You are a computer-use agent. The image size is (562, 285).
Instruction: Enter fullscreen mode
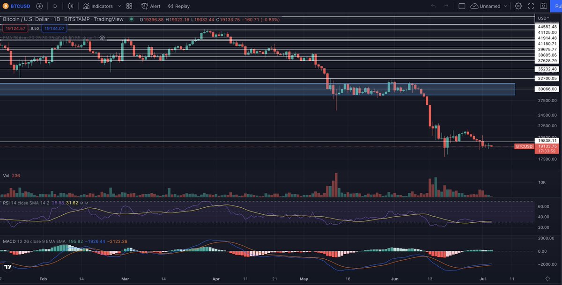531,6
